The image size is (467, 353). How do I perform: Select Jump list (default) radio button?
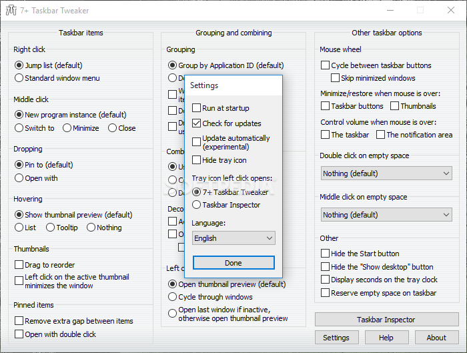(x=19, y=65)
